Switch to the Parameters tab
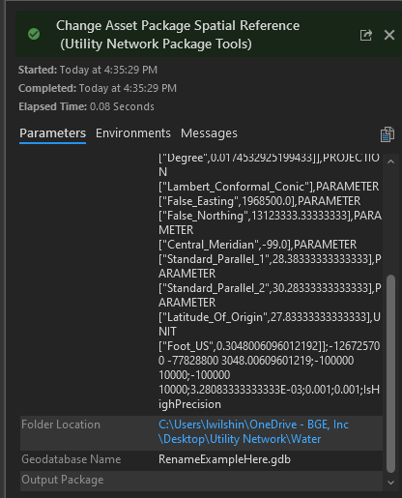This screenshot has height=498, width=402. point(52,133)
